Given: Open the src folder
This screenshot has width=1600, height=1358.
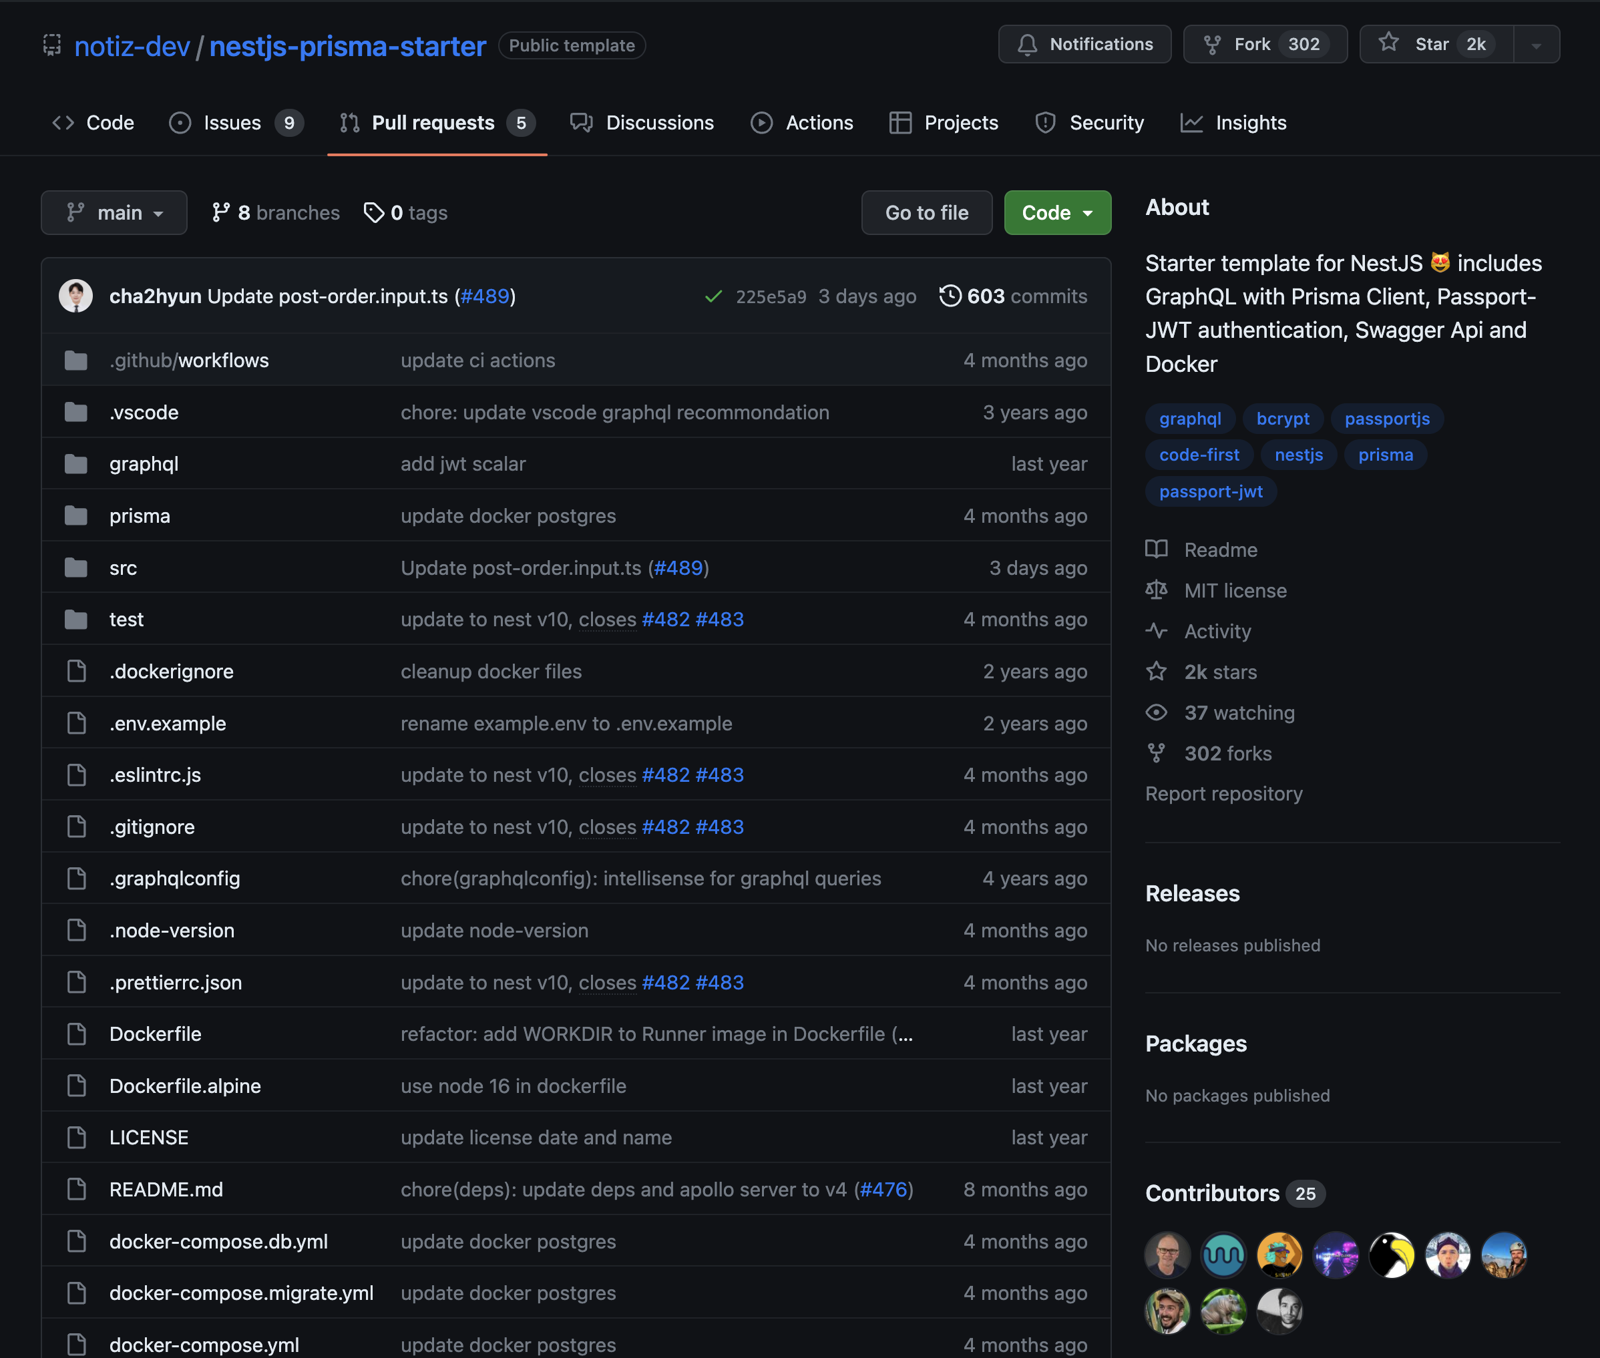Looking at the screenshot, I should click(x=123, y=568).
